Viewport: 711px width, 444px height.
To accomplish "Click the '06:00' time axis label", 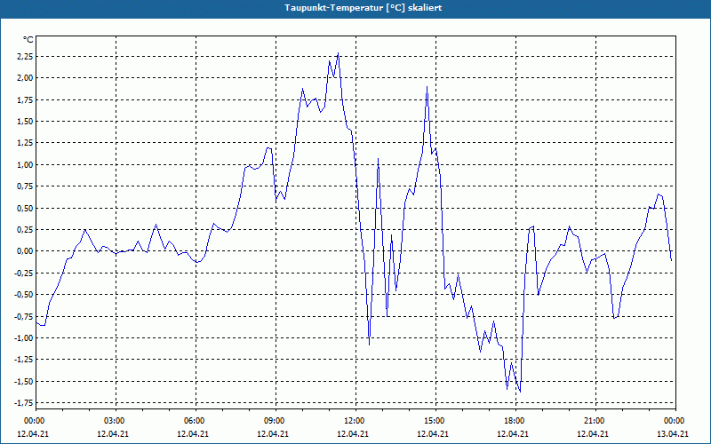I will pos(196,421).
